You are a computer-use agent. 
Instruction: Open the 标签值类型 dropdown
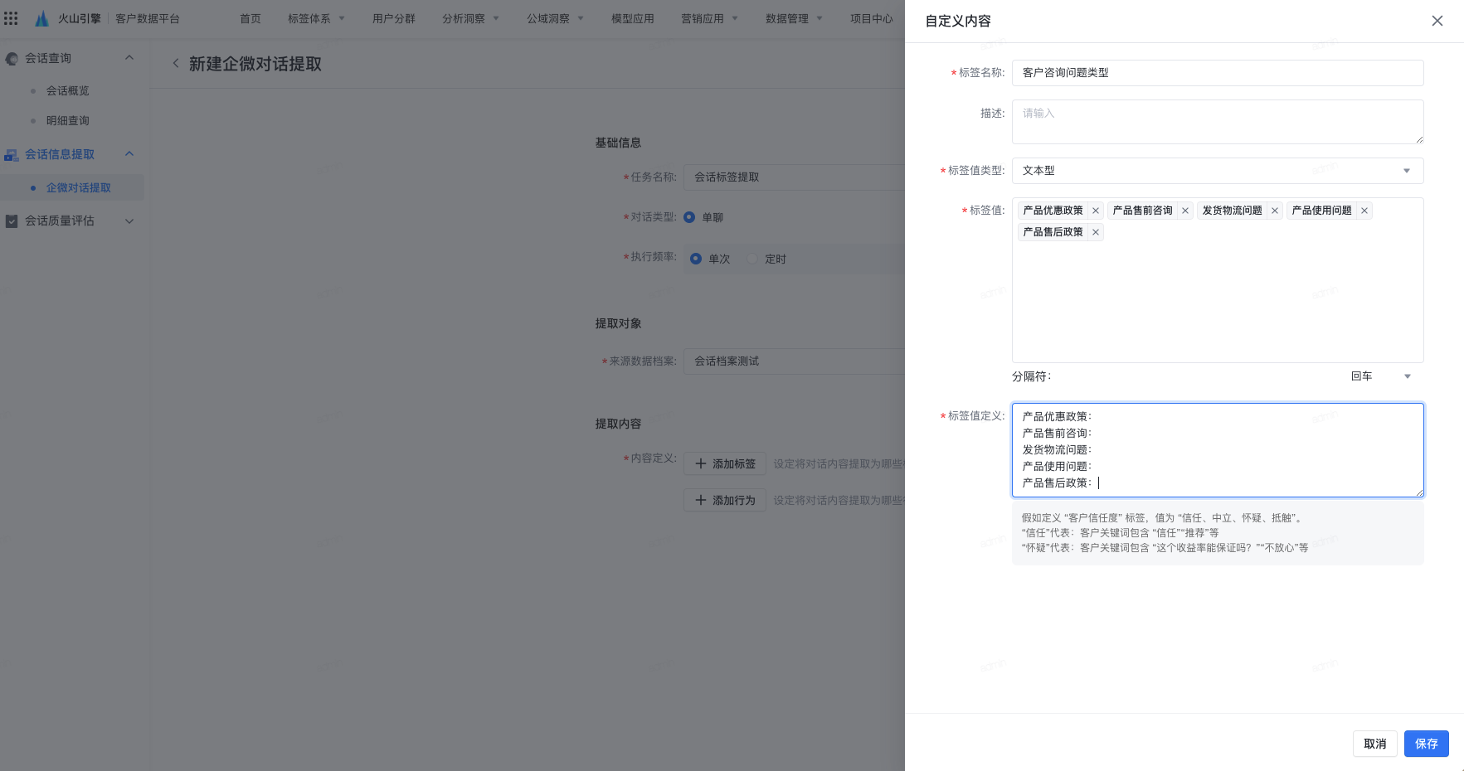[x=1218, y=171]
